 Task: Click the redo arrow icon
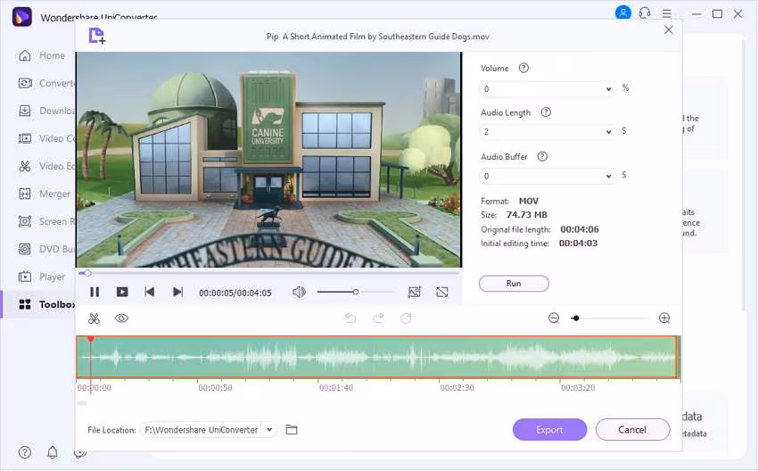[x=378, y=318]
